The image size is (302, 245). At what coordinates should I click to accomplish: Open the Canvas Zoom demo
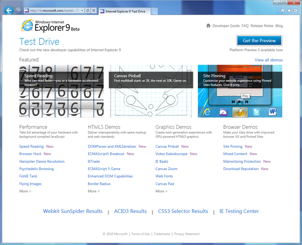coord(167,169)
